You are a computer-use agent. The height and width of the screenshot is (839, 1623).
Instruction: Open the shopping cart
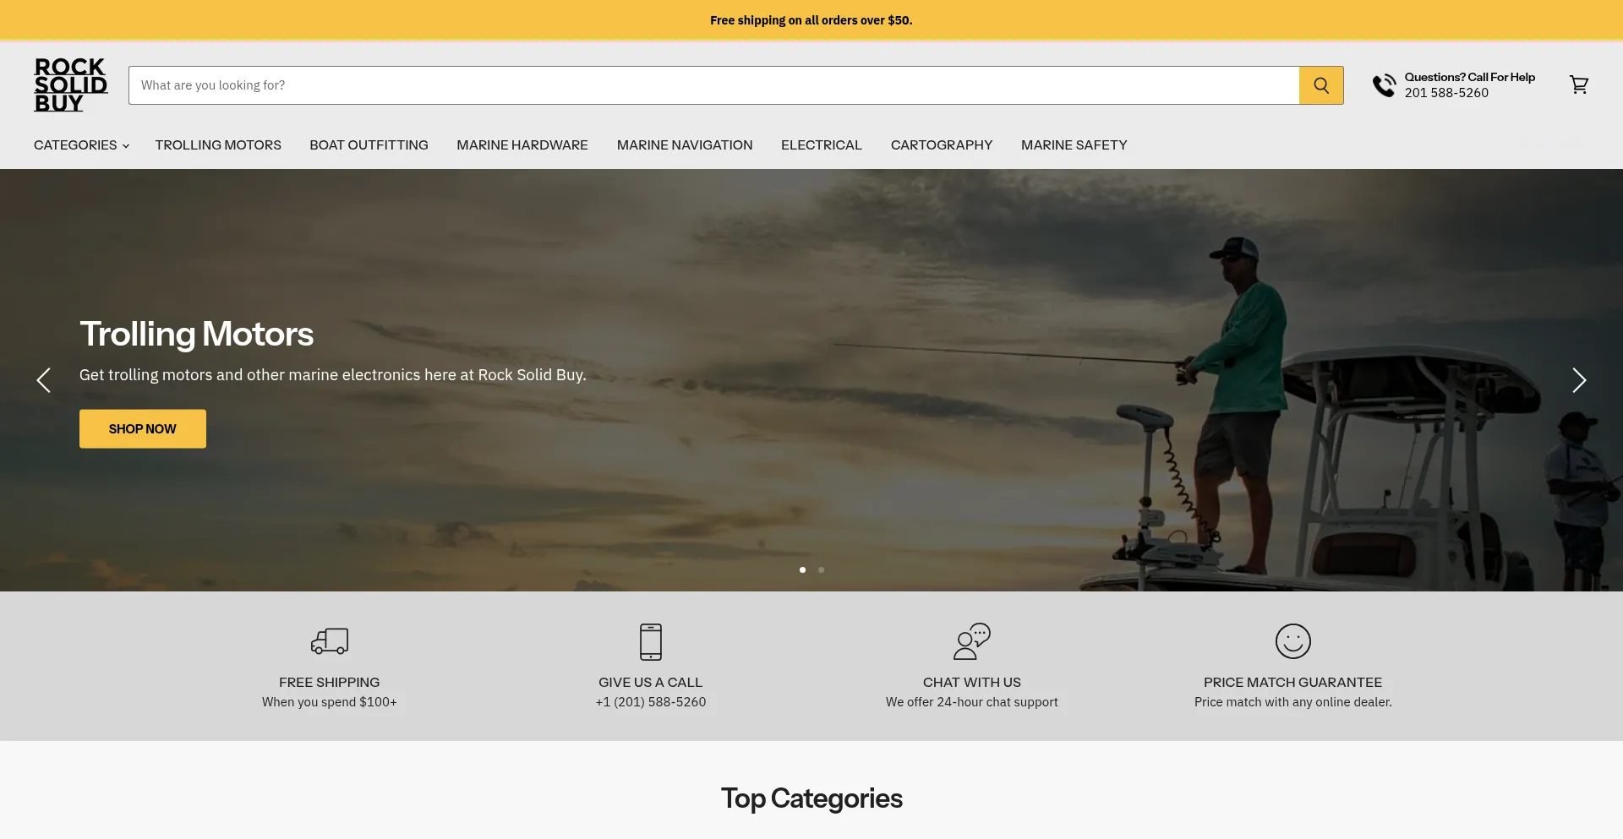pos(1579,84)
